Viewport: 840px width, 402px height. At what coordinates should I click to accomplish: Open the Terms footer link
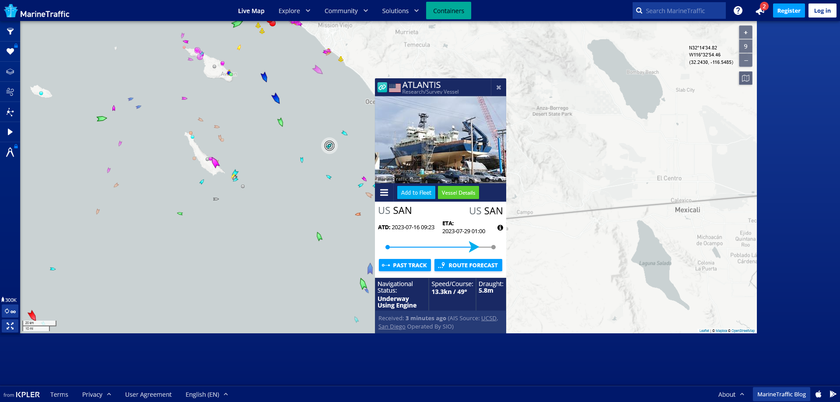pyautogui.click(x=59, y=395)
